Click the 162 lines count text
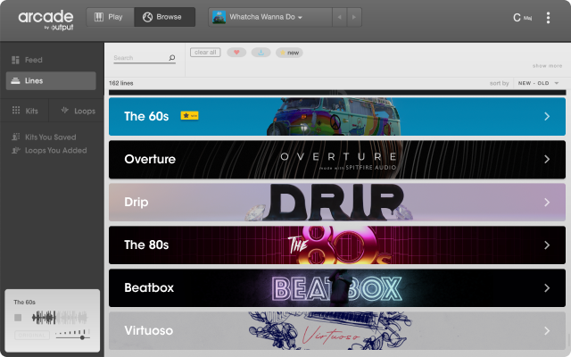The height and width of the screenshot is (357, 571). pos(121,83)
